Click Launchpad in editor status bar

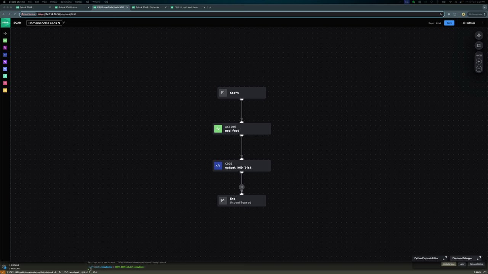pyautogui.click(x=72, y=272)
